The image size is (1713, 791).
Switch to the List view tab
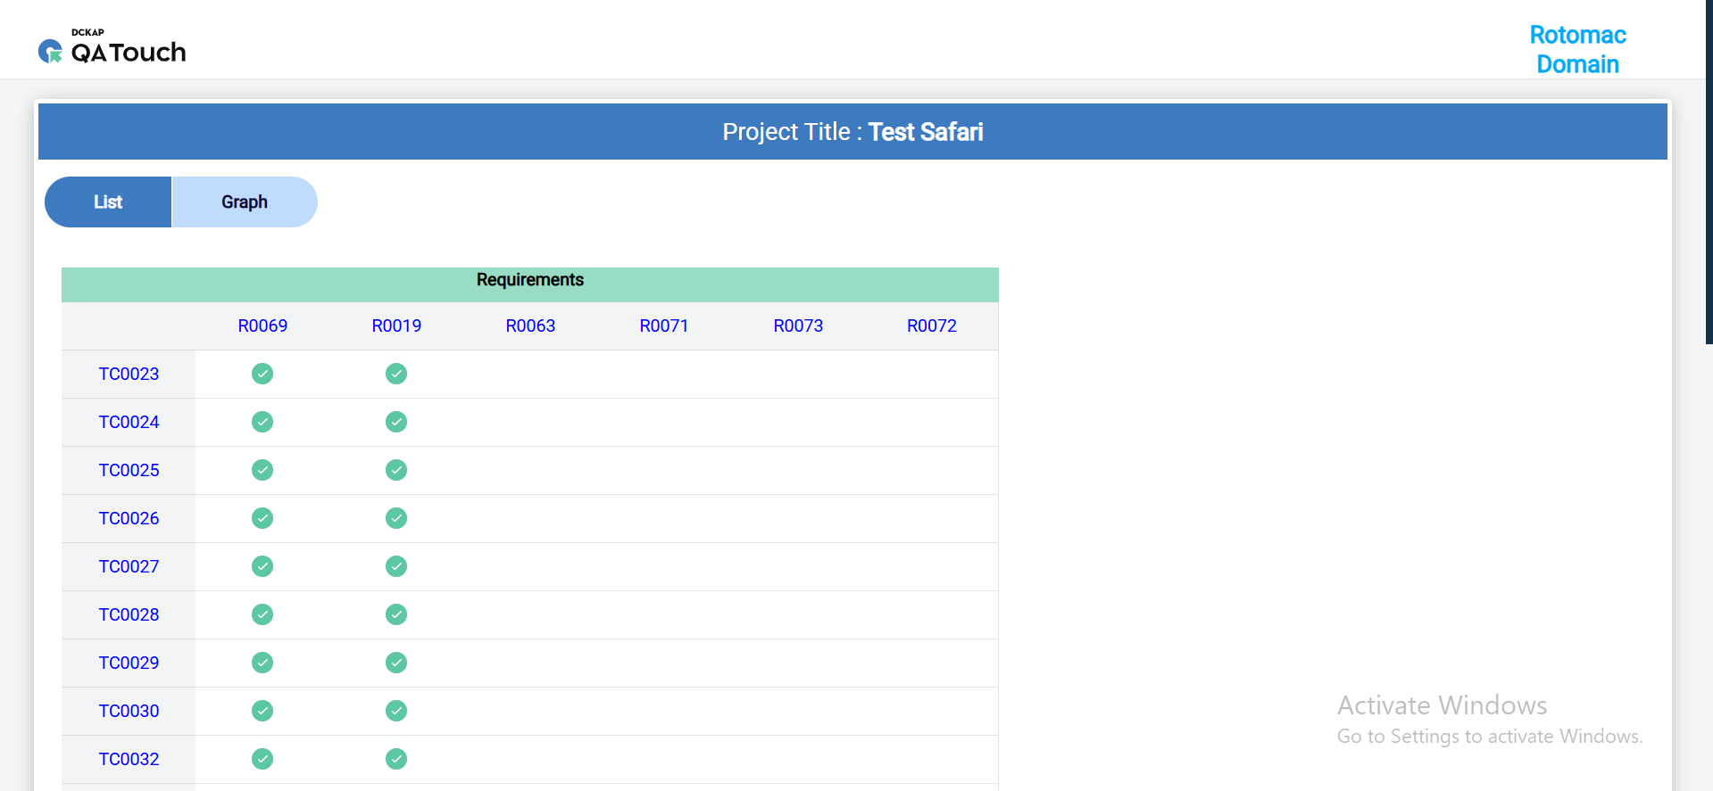point(108,202)
